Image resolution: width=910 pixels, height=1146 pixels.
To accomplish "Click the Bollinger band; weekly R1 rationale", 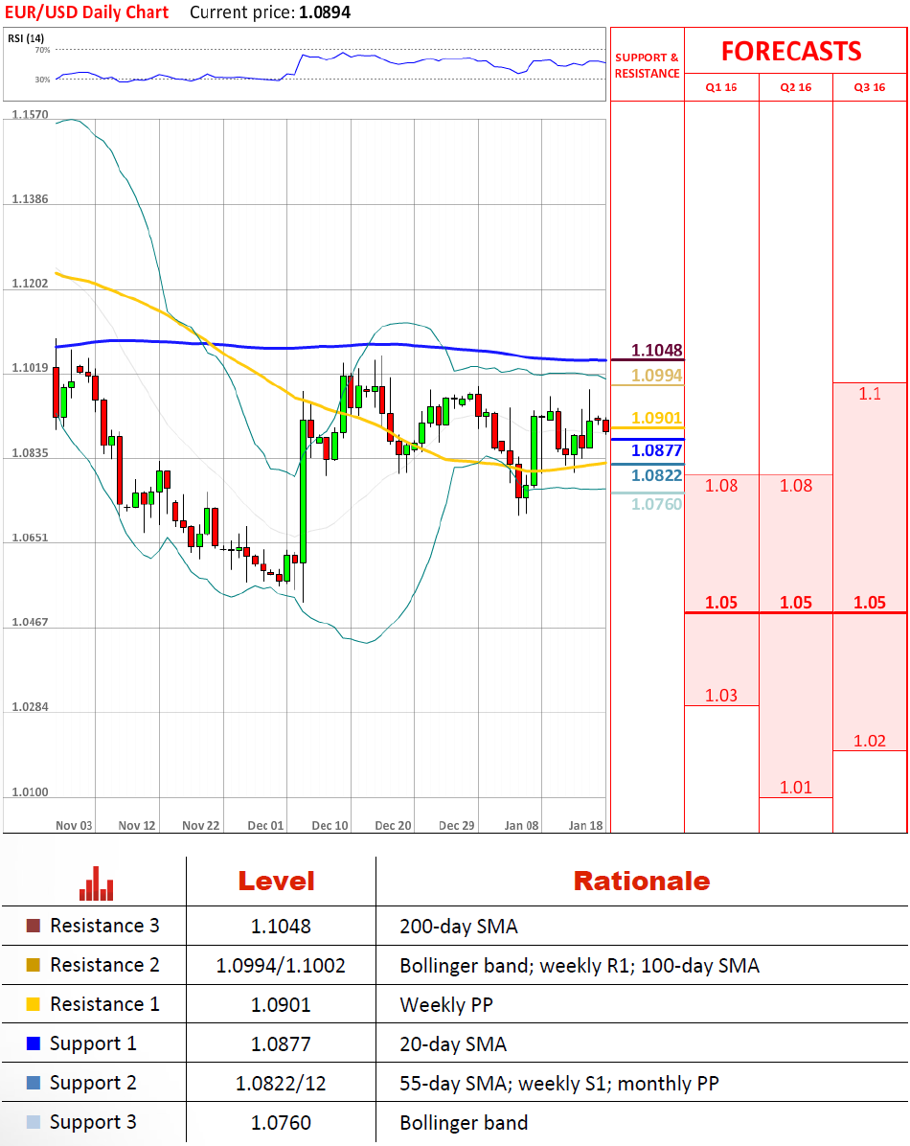I will (x=579, y=966).
